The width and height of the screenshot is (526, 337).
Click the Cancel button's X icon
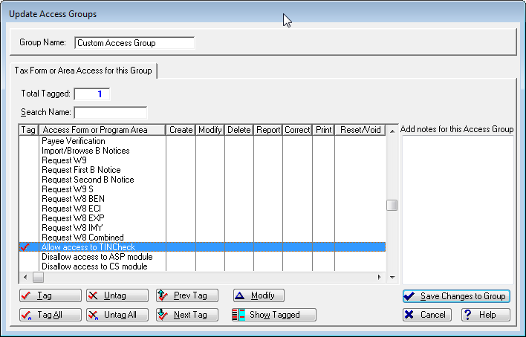(409, 315)
